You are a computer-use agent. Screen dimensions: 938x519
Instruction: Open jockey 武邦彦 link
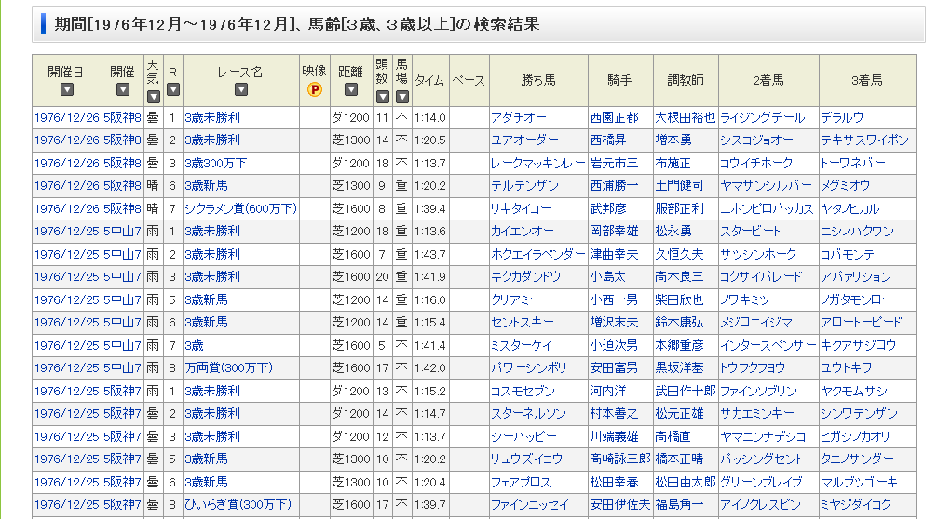coord(608,208)
